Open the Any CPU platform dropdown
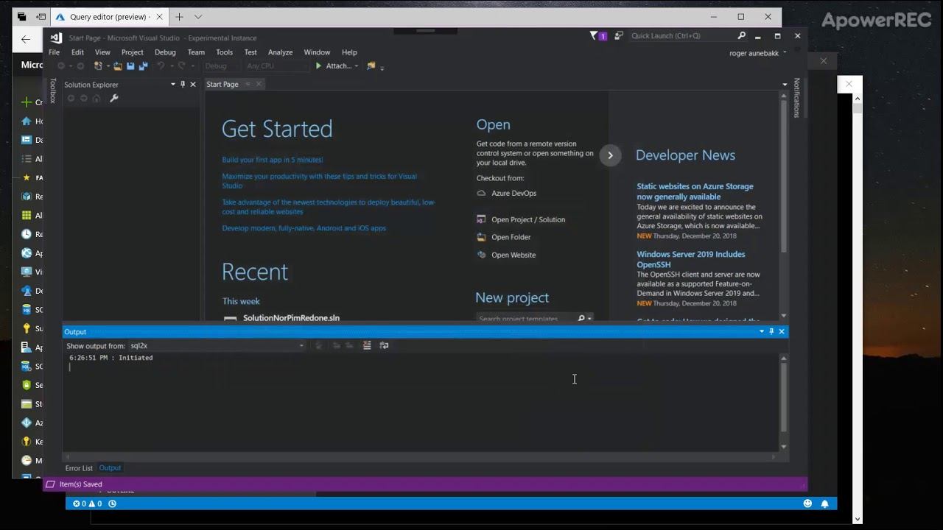The width and height of the screenshot is (943, 530). click(276, 66)
